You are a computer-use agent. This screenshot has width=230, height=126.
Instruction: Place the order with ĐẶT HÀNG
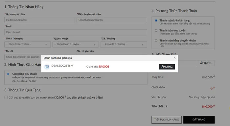point(199,119)
